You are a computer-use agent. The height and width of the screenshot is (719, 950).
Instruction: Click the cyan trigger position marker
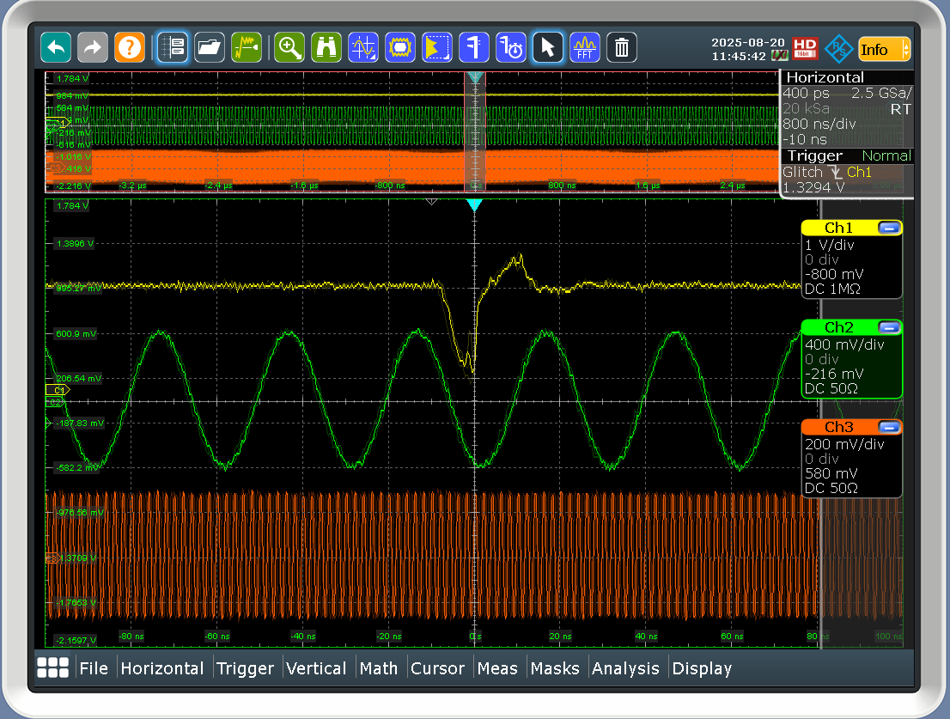pyautogui.click(x=474, y=205)
